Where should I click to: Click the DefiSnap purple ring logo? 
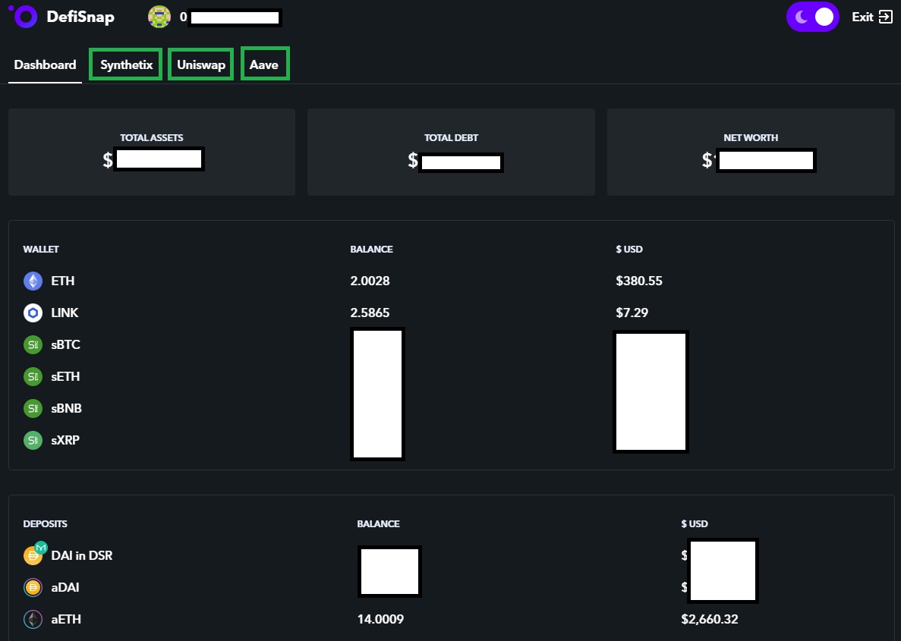click(x=24, y=17)
